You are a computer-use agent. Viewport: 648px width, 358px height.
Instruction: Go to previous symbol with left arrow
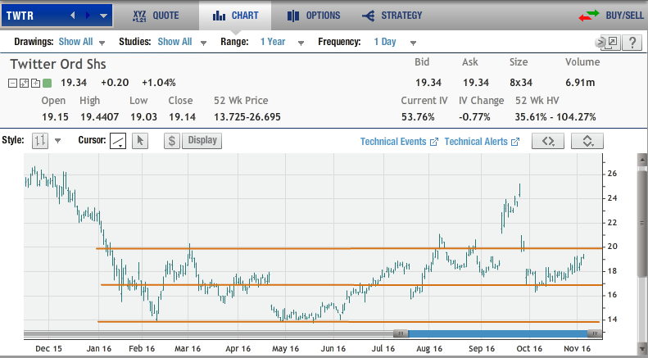click(73, 16)
